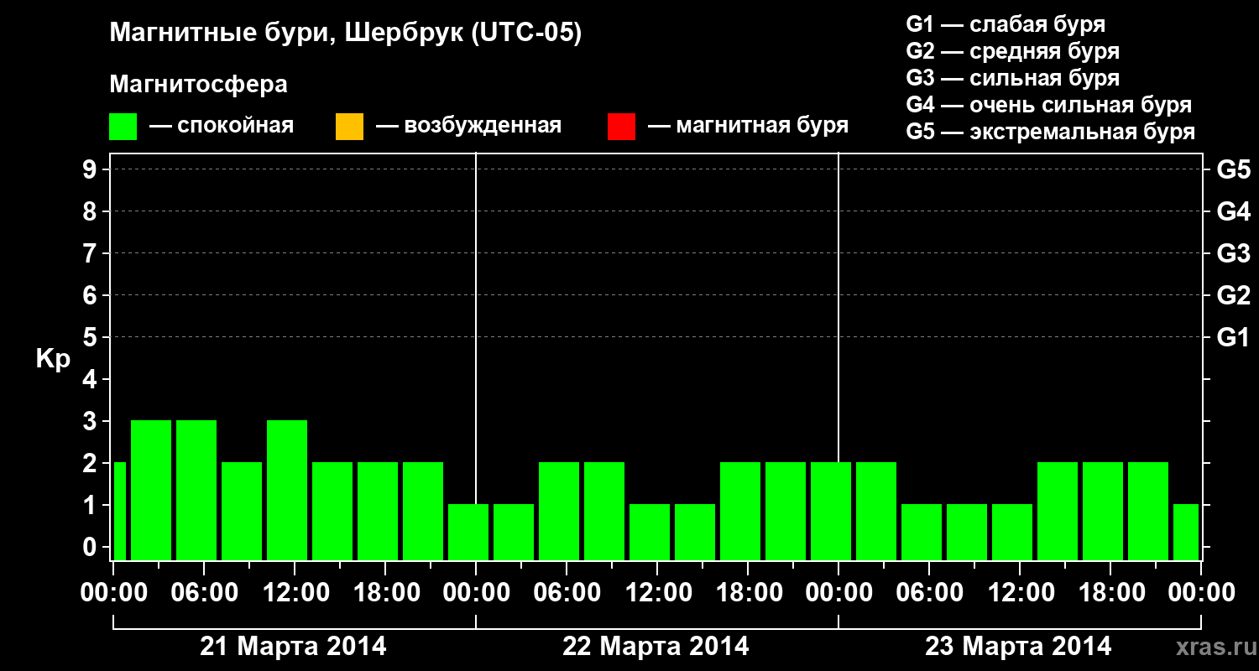
Task: Click the '22 Марта 2014' date label
Action: click(656, 647)
